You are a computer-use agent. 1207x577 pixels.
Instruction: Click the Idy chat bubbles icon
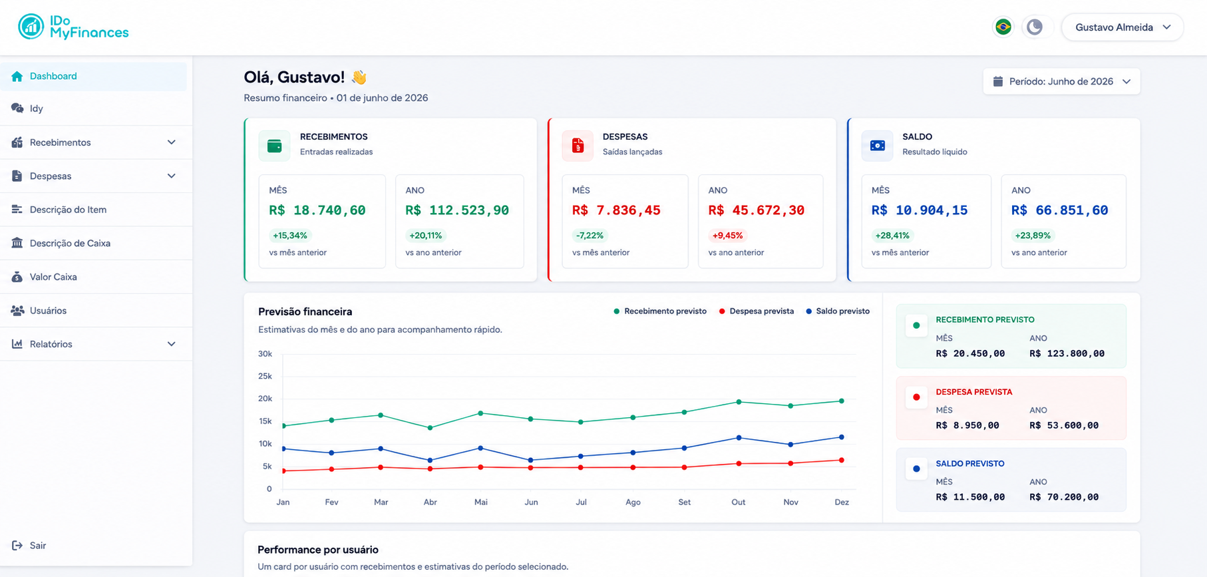(17, 108)
